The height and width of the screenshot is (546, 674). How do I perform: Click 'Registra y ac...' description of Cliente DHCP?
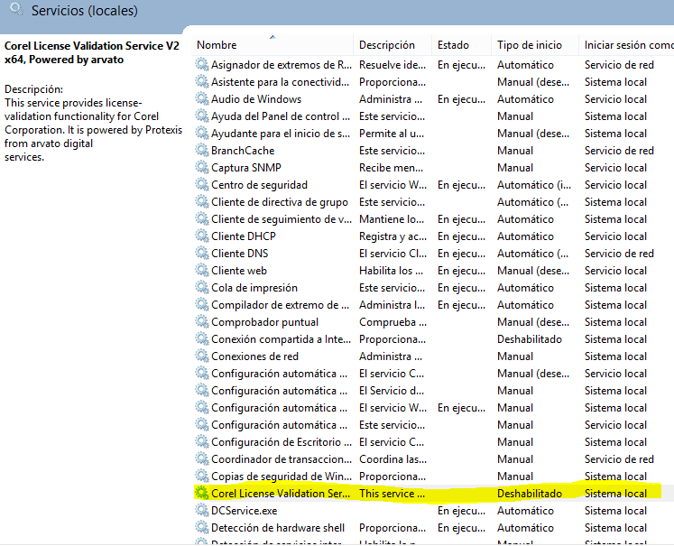tap(392, 236)
